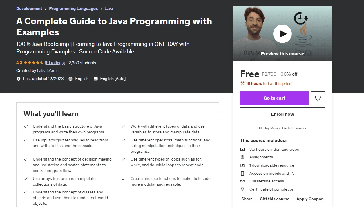
Task: Click checkmark beside 'Use input/output techniques'
Action: (26, 140)
